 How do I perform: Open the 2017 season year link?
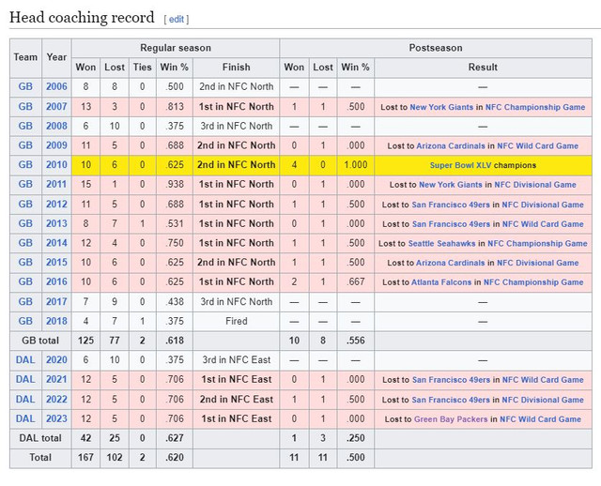click(56, 302)
